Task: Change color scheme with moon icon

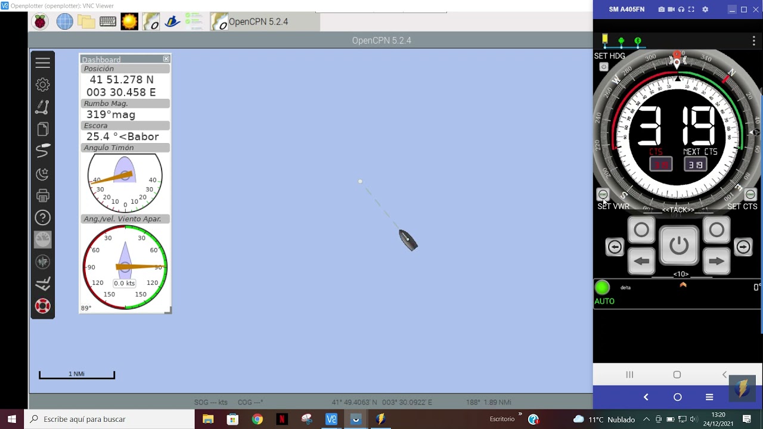Action: tap(42, 173)
